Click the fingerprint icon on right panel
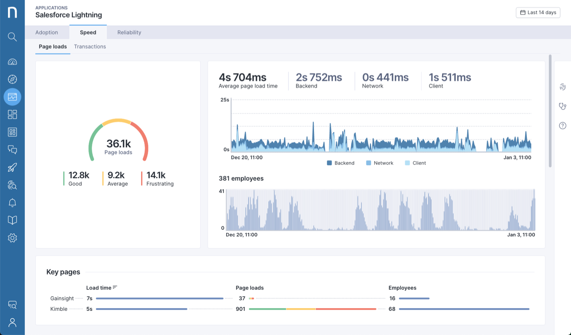 563,87
